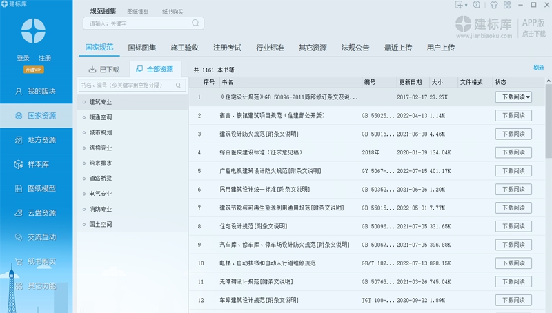Click the 开通VIP button
552x313 pixels.
click(x=33, y=70)
